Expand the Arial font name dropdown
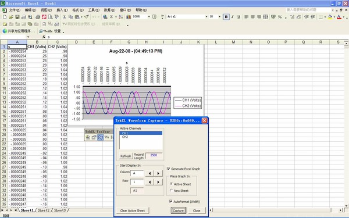349x218 pixels. coord(206,17)
